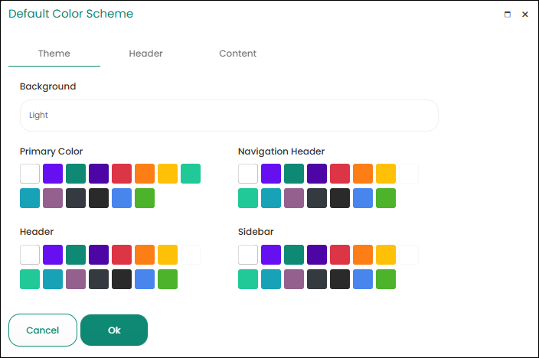Pick black swatch in Header section

pos(122,279)
